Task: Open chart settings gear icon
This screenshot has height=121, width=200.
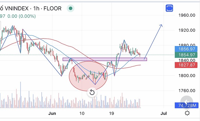Action: pos(187,113)
